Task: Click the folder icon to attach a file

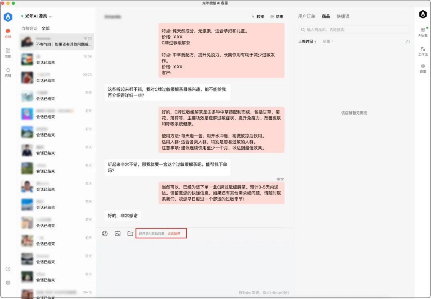Action: [130, 234]
